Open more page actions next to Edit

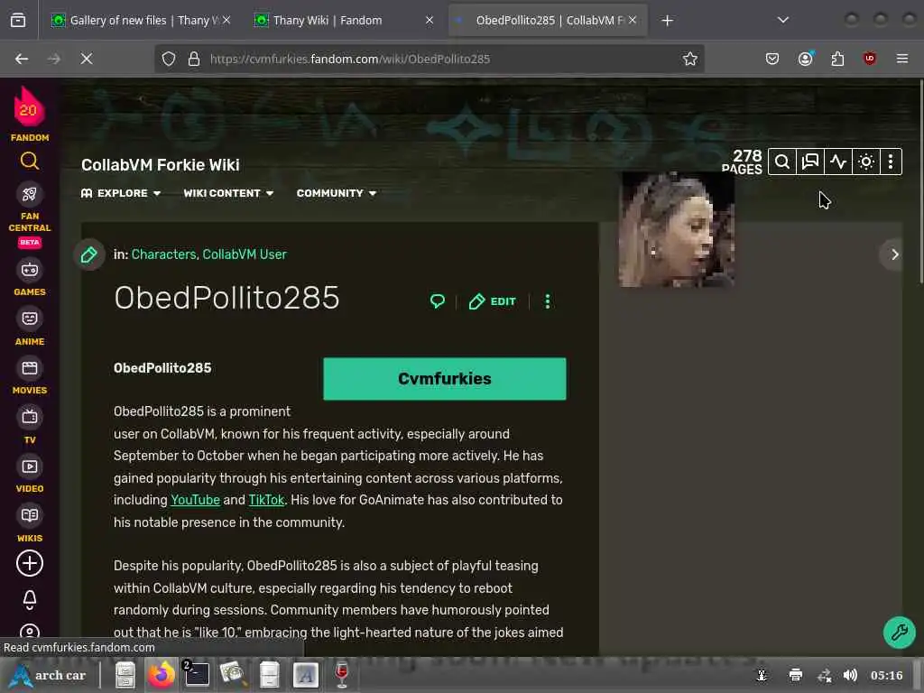(548, 301)
